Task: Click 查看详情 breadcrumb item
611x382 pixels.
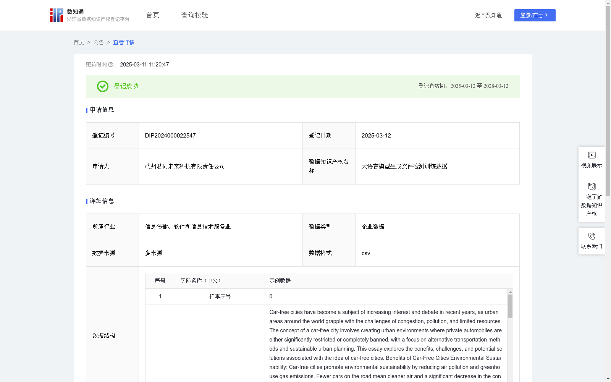Action: (124, 42)
